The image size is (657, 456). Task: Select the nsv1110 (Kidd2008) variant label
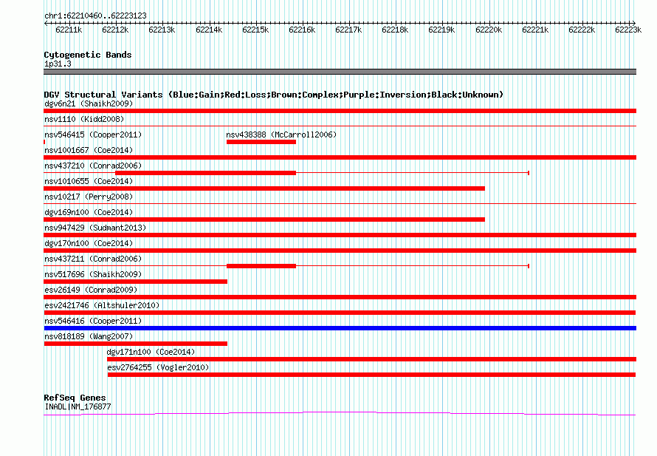click(84, 119)
